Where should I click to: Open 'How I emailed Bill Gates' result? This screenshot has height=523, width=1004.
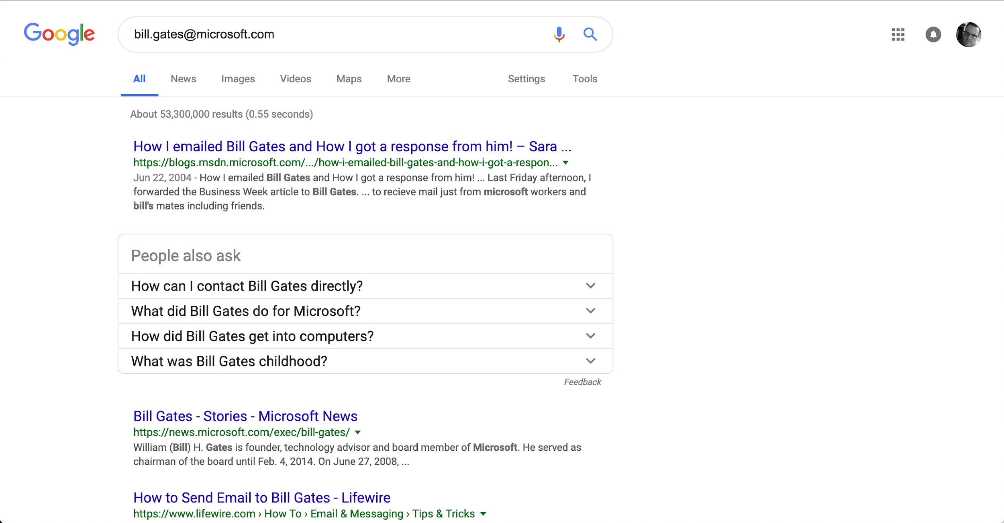click(352, 147)
